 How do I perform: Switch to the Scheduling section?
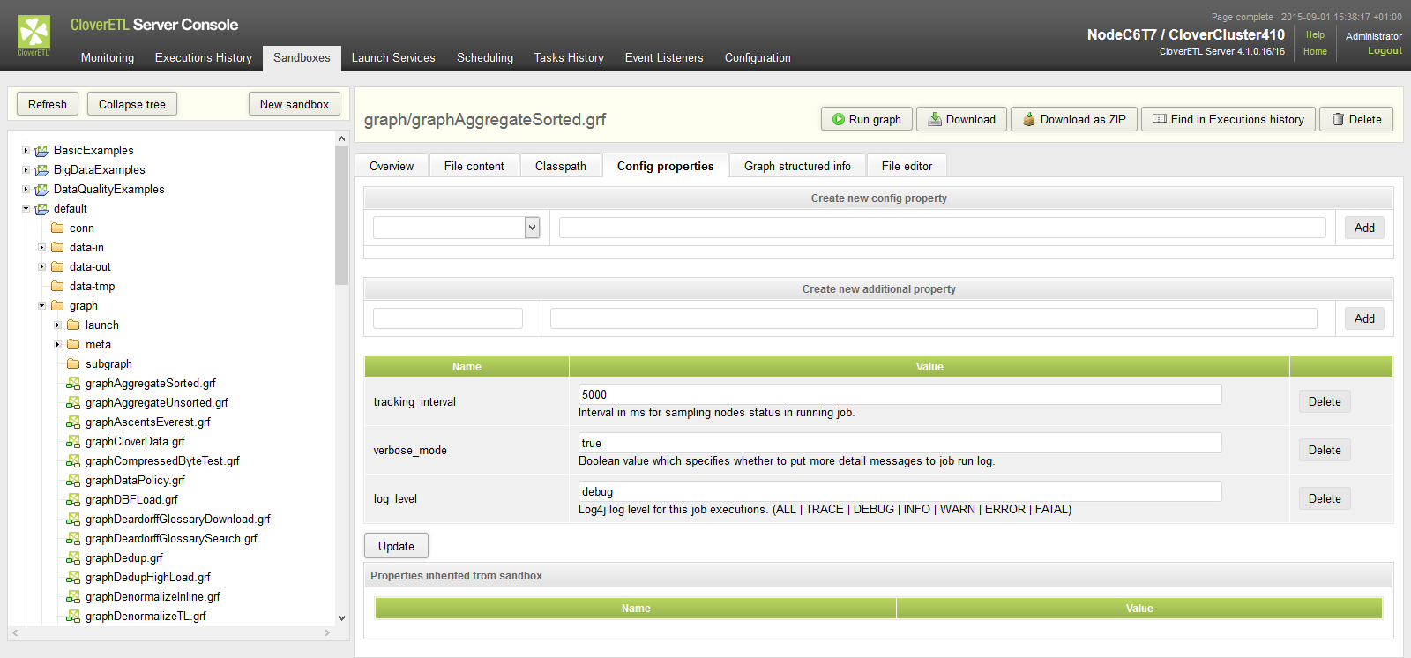coord(485,58)
